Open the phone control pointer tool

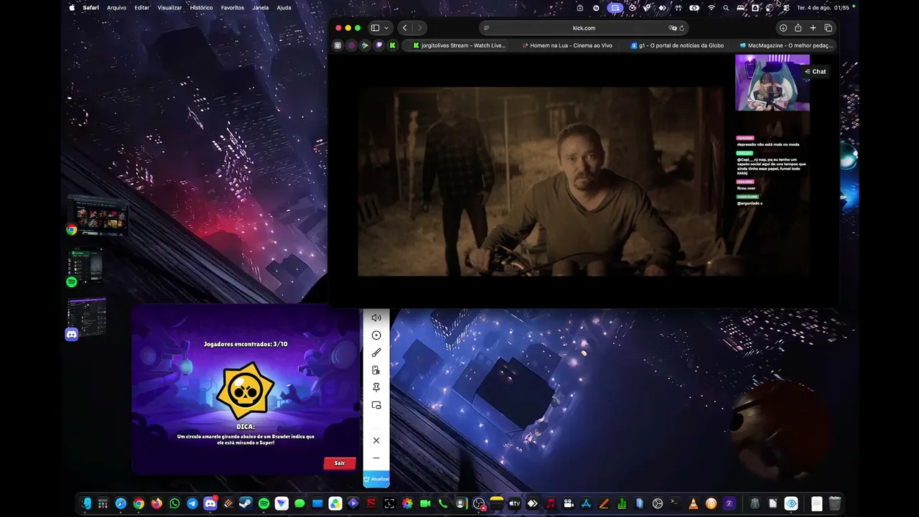pyautogui.click(x=376, y=371)
